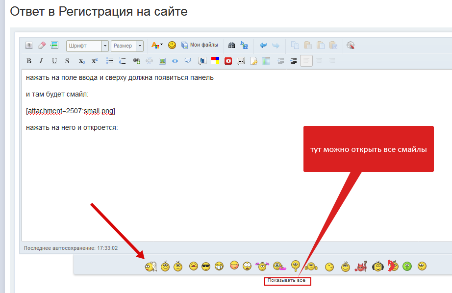Toggle underline formatting
The image size is (452, 293).
(x=54, y=61)
